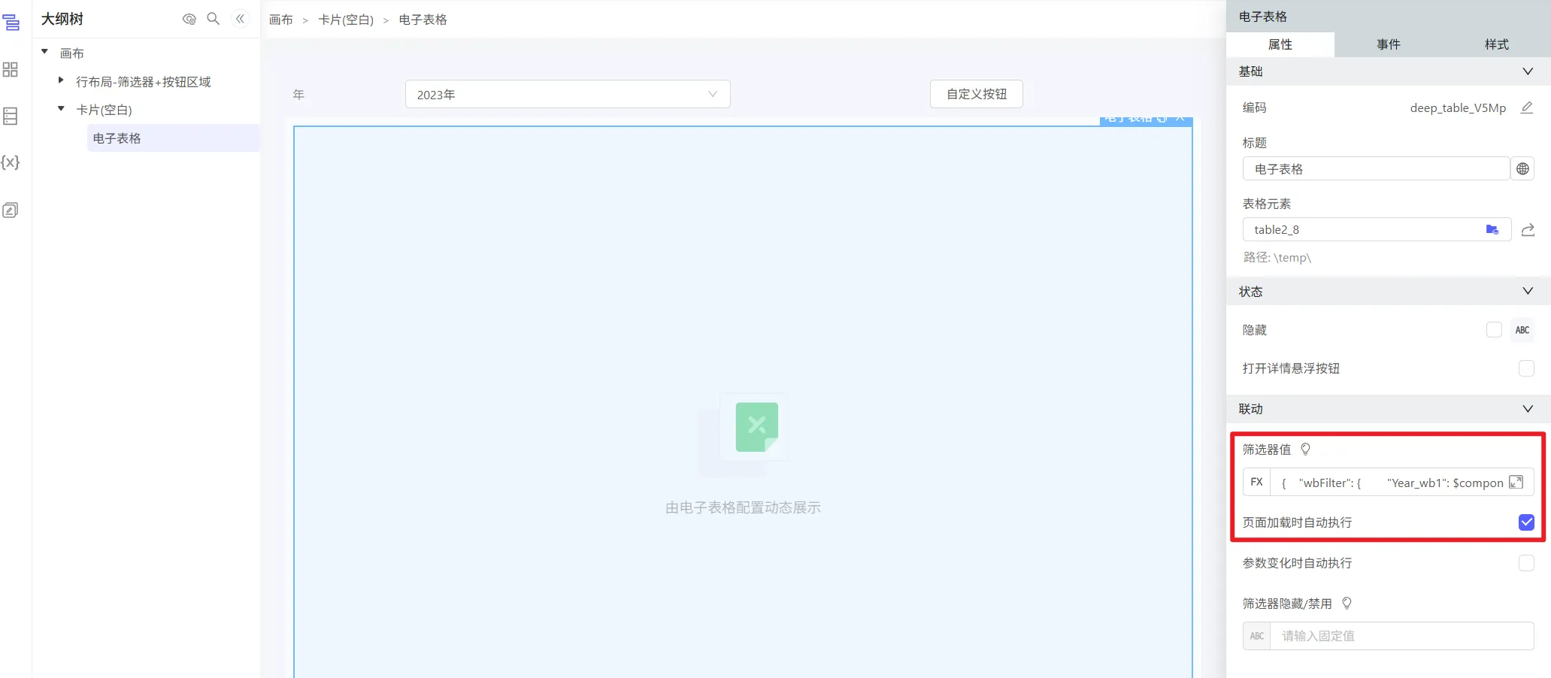Click the globe icon beside title field
This screenshot has width=1551, height=678.
coord(1522,169)
